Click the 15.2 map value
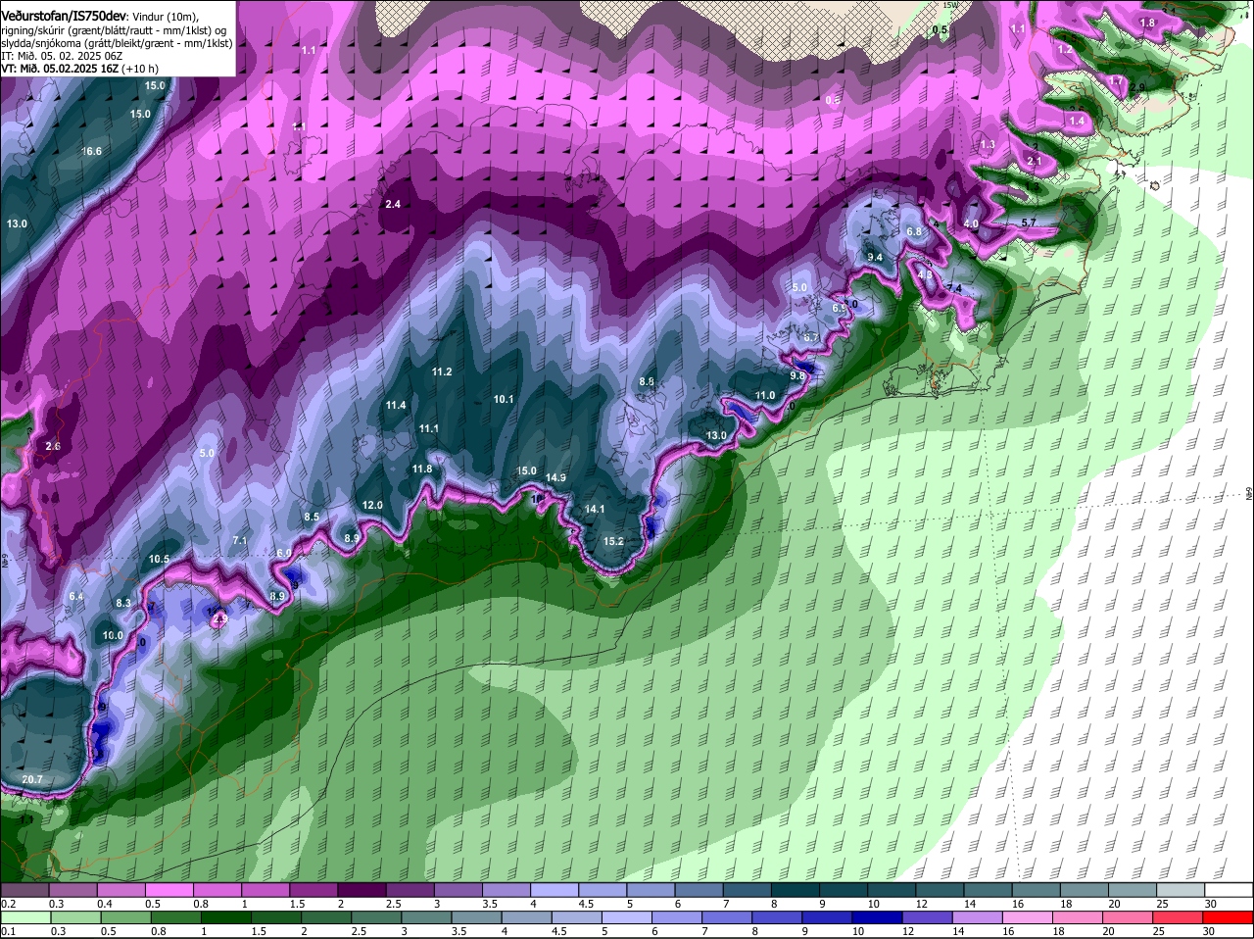Screen dimensions: 1254x939 [613, 541]
